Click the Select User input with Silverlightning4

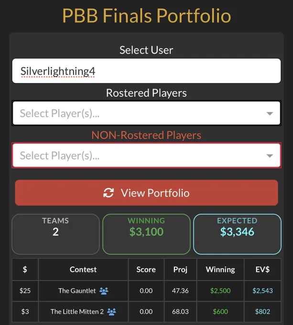coord(146,71)
